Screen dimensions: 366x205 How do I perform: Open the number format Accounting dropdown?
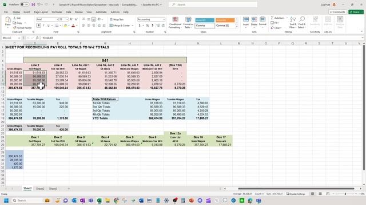164,19
